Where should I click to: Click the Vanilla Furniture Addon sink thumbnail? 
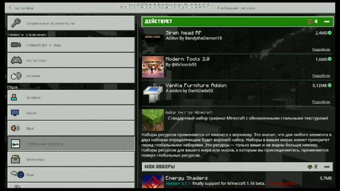click(x=152, y=93)
